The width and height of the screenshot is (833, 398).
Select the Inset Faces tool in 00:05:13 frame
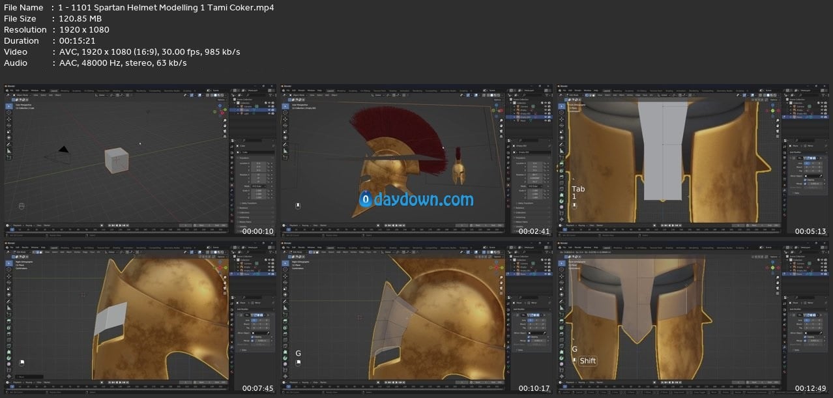(562, 171)
